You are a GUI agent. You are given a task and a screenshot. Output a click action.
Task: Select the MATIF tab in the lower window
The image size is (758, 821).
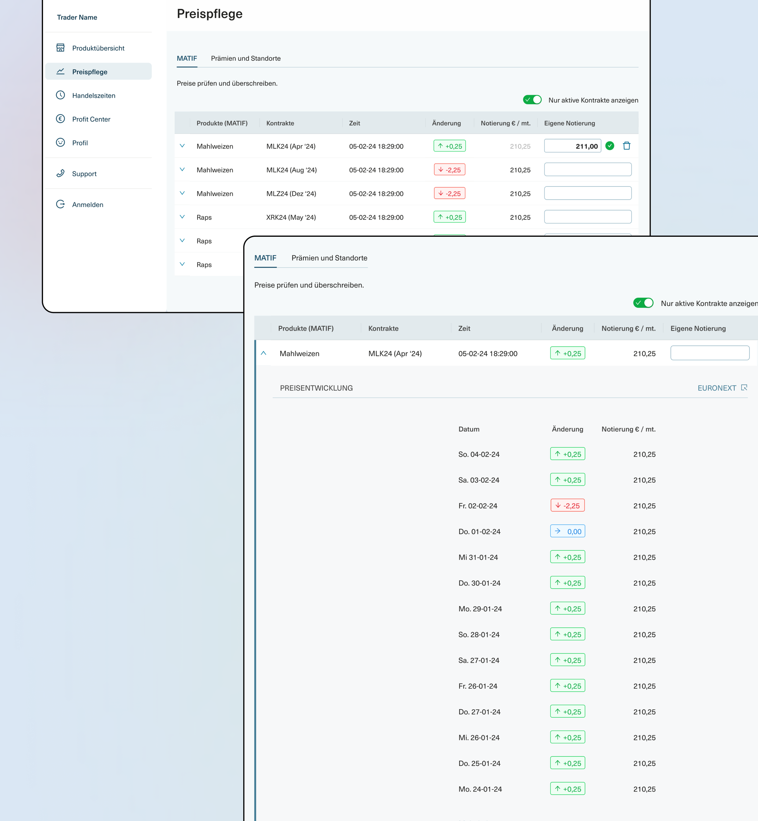[x=265, y=258]
